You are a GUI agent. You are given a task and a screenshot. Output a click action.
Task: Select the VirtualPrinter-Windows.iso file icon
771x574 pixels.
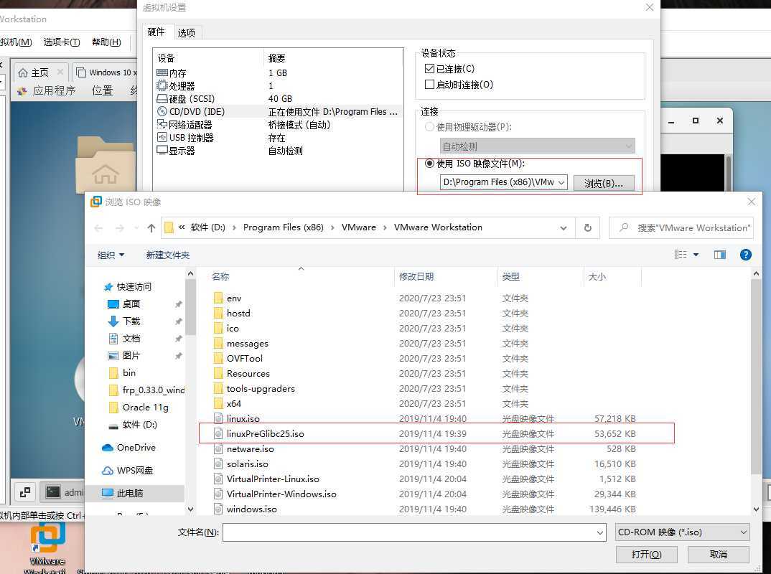coord(219,494)
